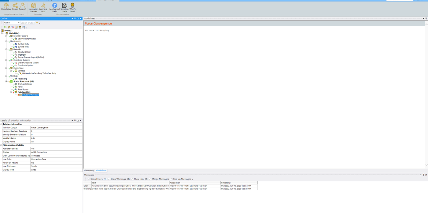Screen dimensions: 428x213
Task: Toggle Show Info checkbox
Action: [132, 179]
